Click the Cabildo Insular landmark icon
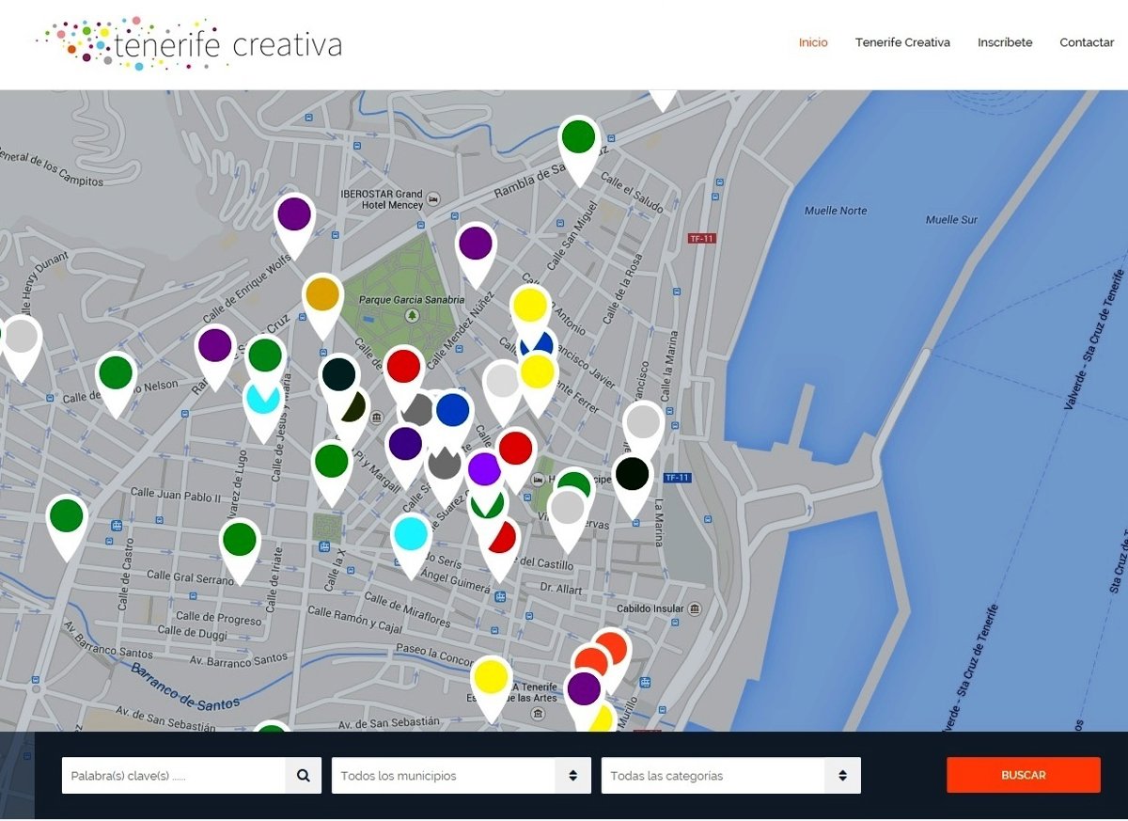Viewport: 1128px width, 821px height. [695, 608]
